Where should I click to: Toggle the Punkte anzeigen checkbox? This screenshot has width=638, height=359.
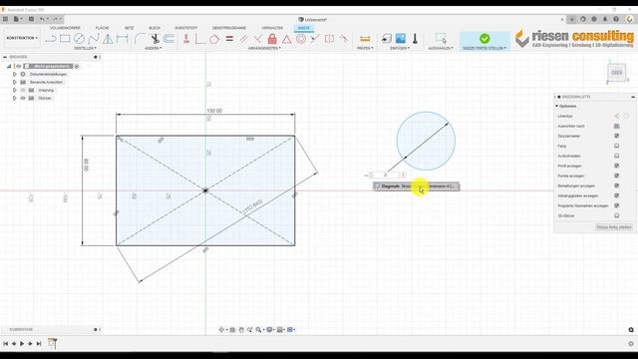pos(616,176)
